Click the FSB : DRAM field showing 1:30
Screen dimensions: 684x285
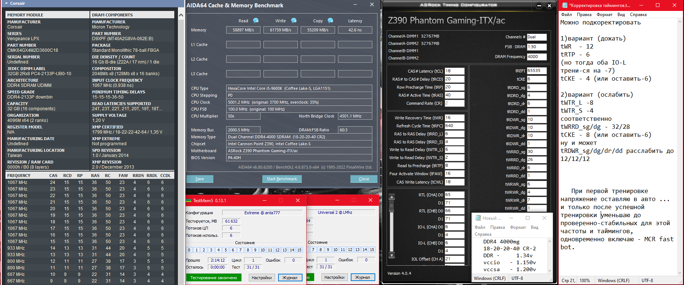[537, 47]
